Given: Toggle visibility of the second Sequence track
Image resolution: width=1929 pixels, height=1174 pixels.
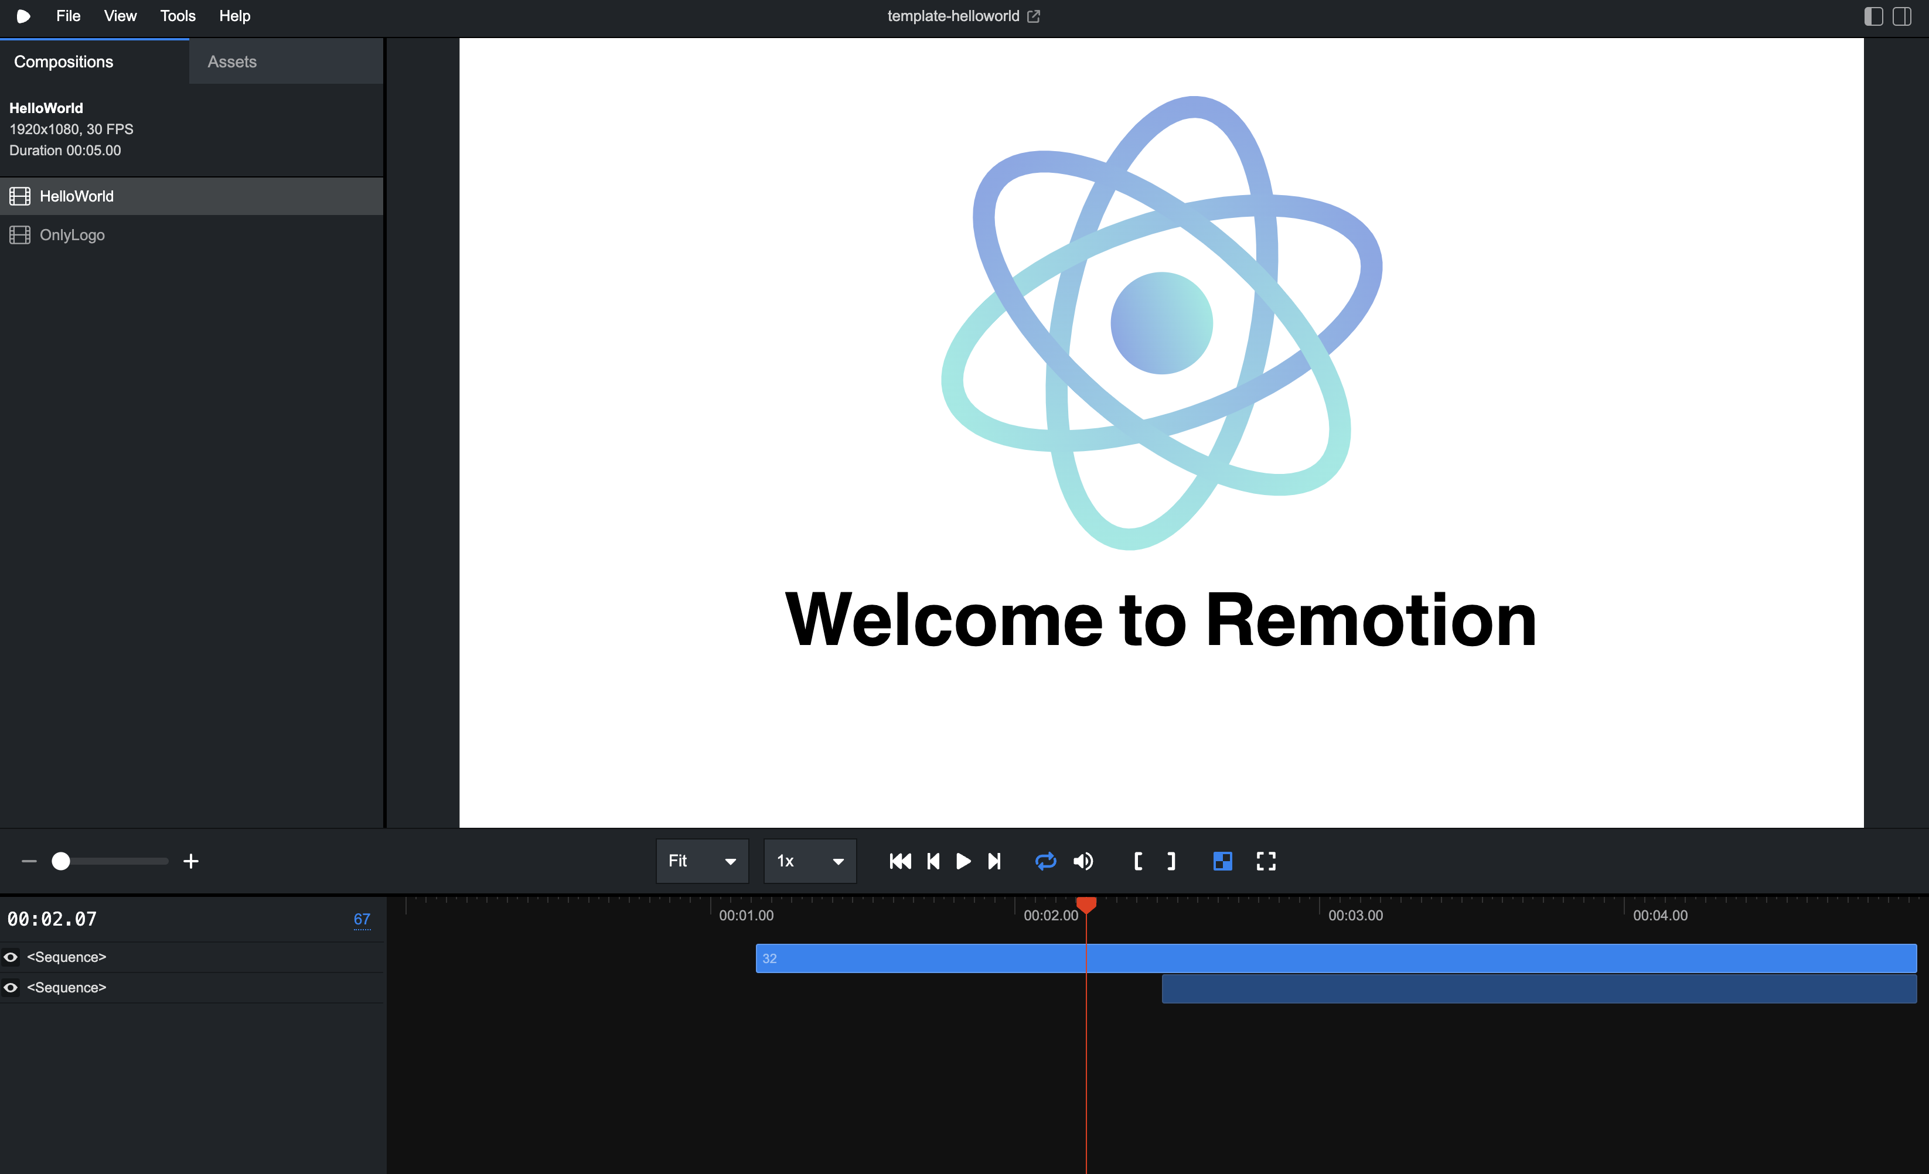Looking at the screenshot, I should click(x=11, y=988).
